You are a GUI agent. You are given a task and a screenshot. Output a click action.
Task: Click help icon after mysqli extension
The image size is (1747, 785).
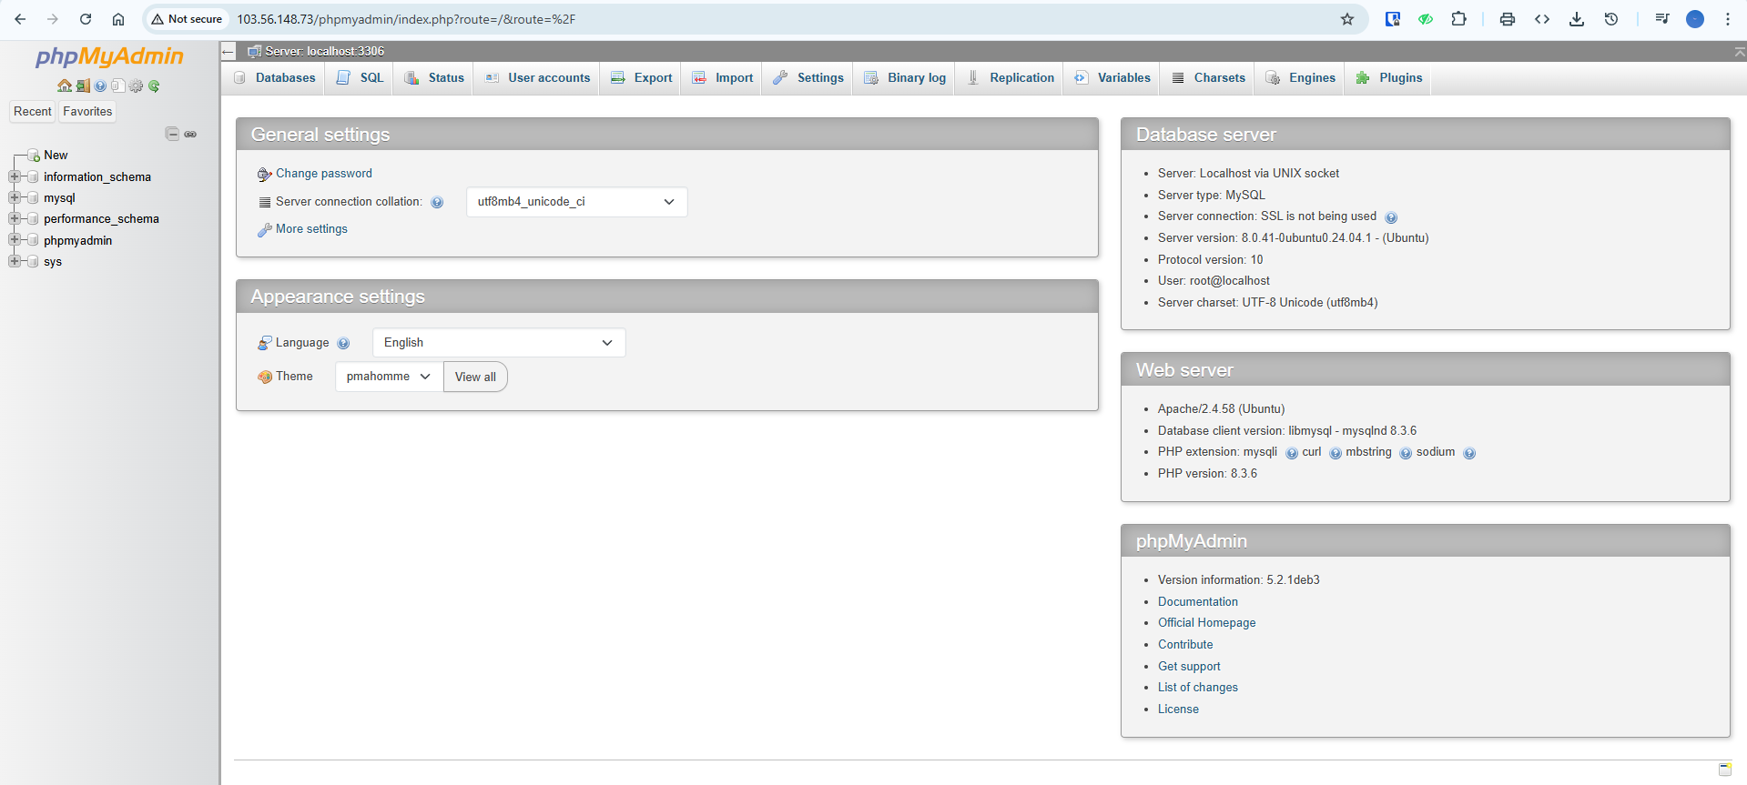1292,453
